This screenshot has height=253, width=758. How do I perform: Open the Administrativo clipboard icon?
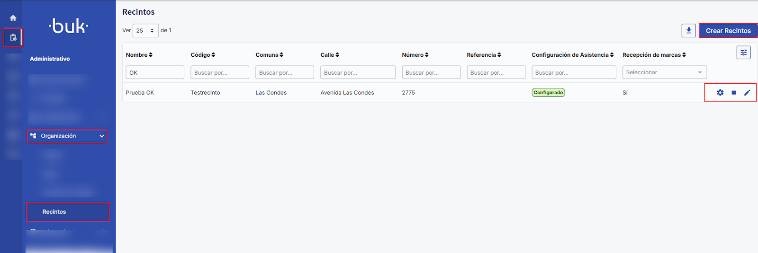pos(13,37)
